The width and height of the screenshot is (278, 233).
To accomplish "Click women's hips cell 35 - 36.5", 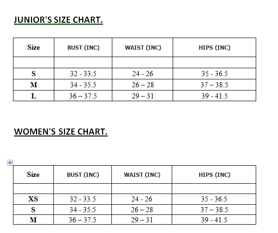I will point(214,199).
